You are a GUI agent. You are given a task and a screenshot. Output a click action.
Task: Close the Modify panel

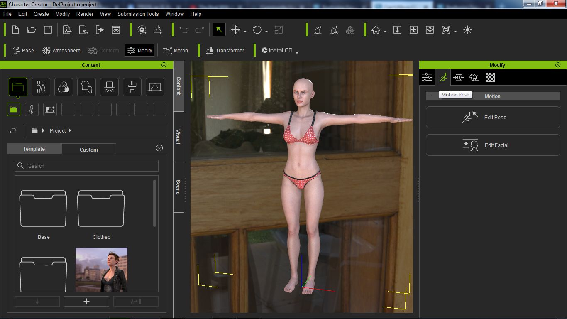[558, 65]
